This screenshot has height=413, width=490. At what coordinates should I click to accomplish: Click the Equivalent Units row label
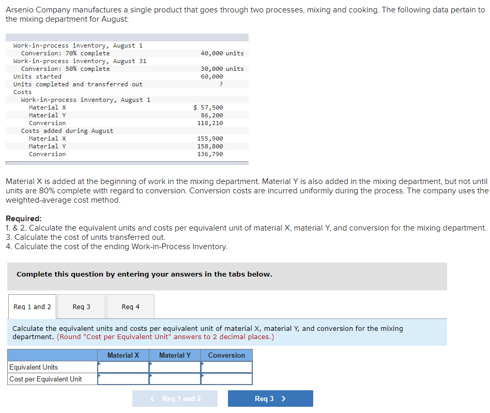click(34, 367)
